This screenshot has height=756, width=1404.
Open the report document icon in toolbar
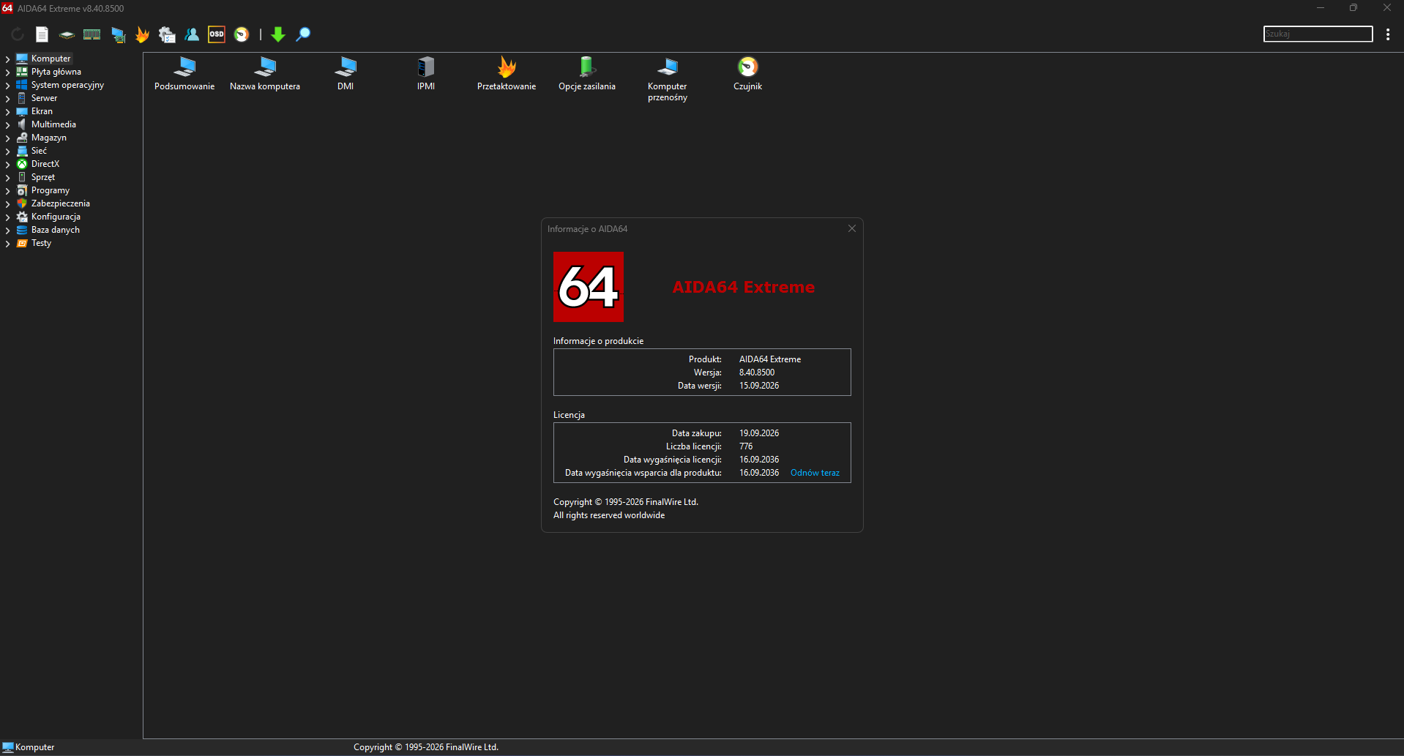point(42,34)
